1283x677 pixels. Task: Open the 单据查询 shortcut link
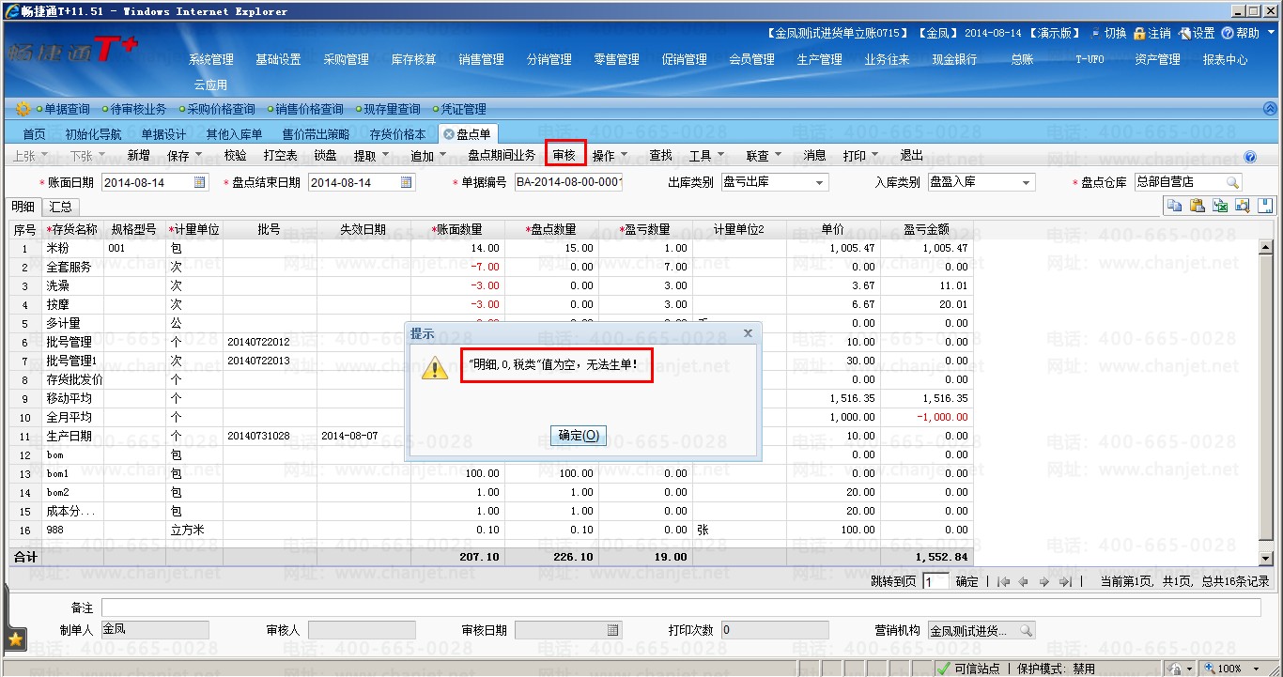pos(68,110)
